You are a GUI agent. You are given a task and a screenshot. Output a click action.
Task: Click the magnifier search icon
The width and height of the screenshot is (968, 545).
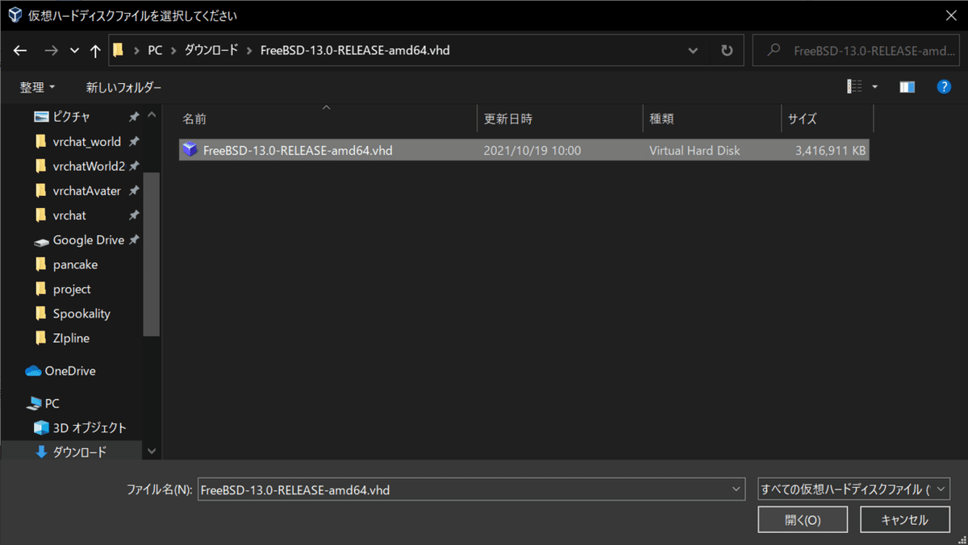pyautogui.click(x=774, y=50)
